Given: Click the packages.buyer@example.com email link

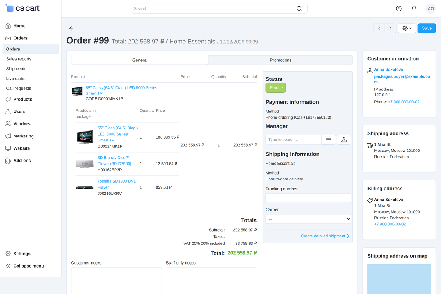Looking at the screenshot, I should pos(402,79).
